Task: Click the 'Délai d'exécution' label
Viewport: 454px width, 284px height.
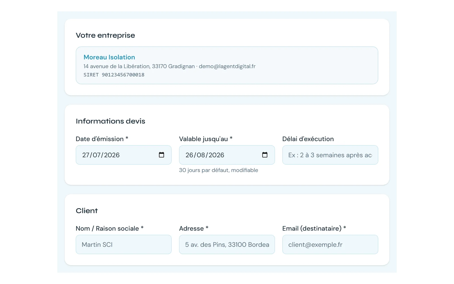Action: 308,139
